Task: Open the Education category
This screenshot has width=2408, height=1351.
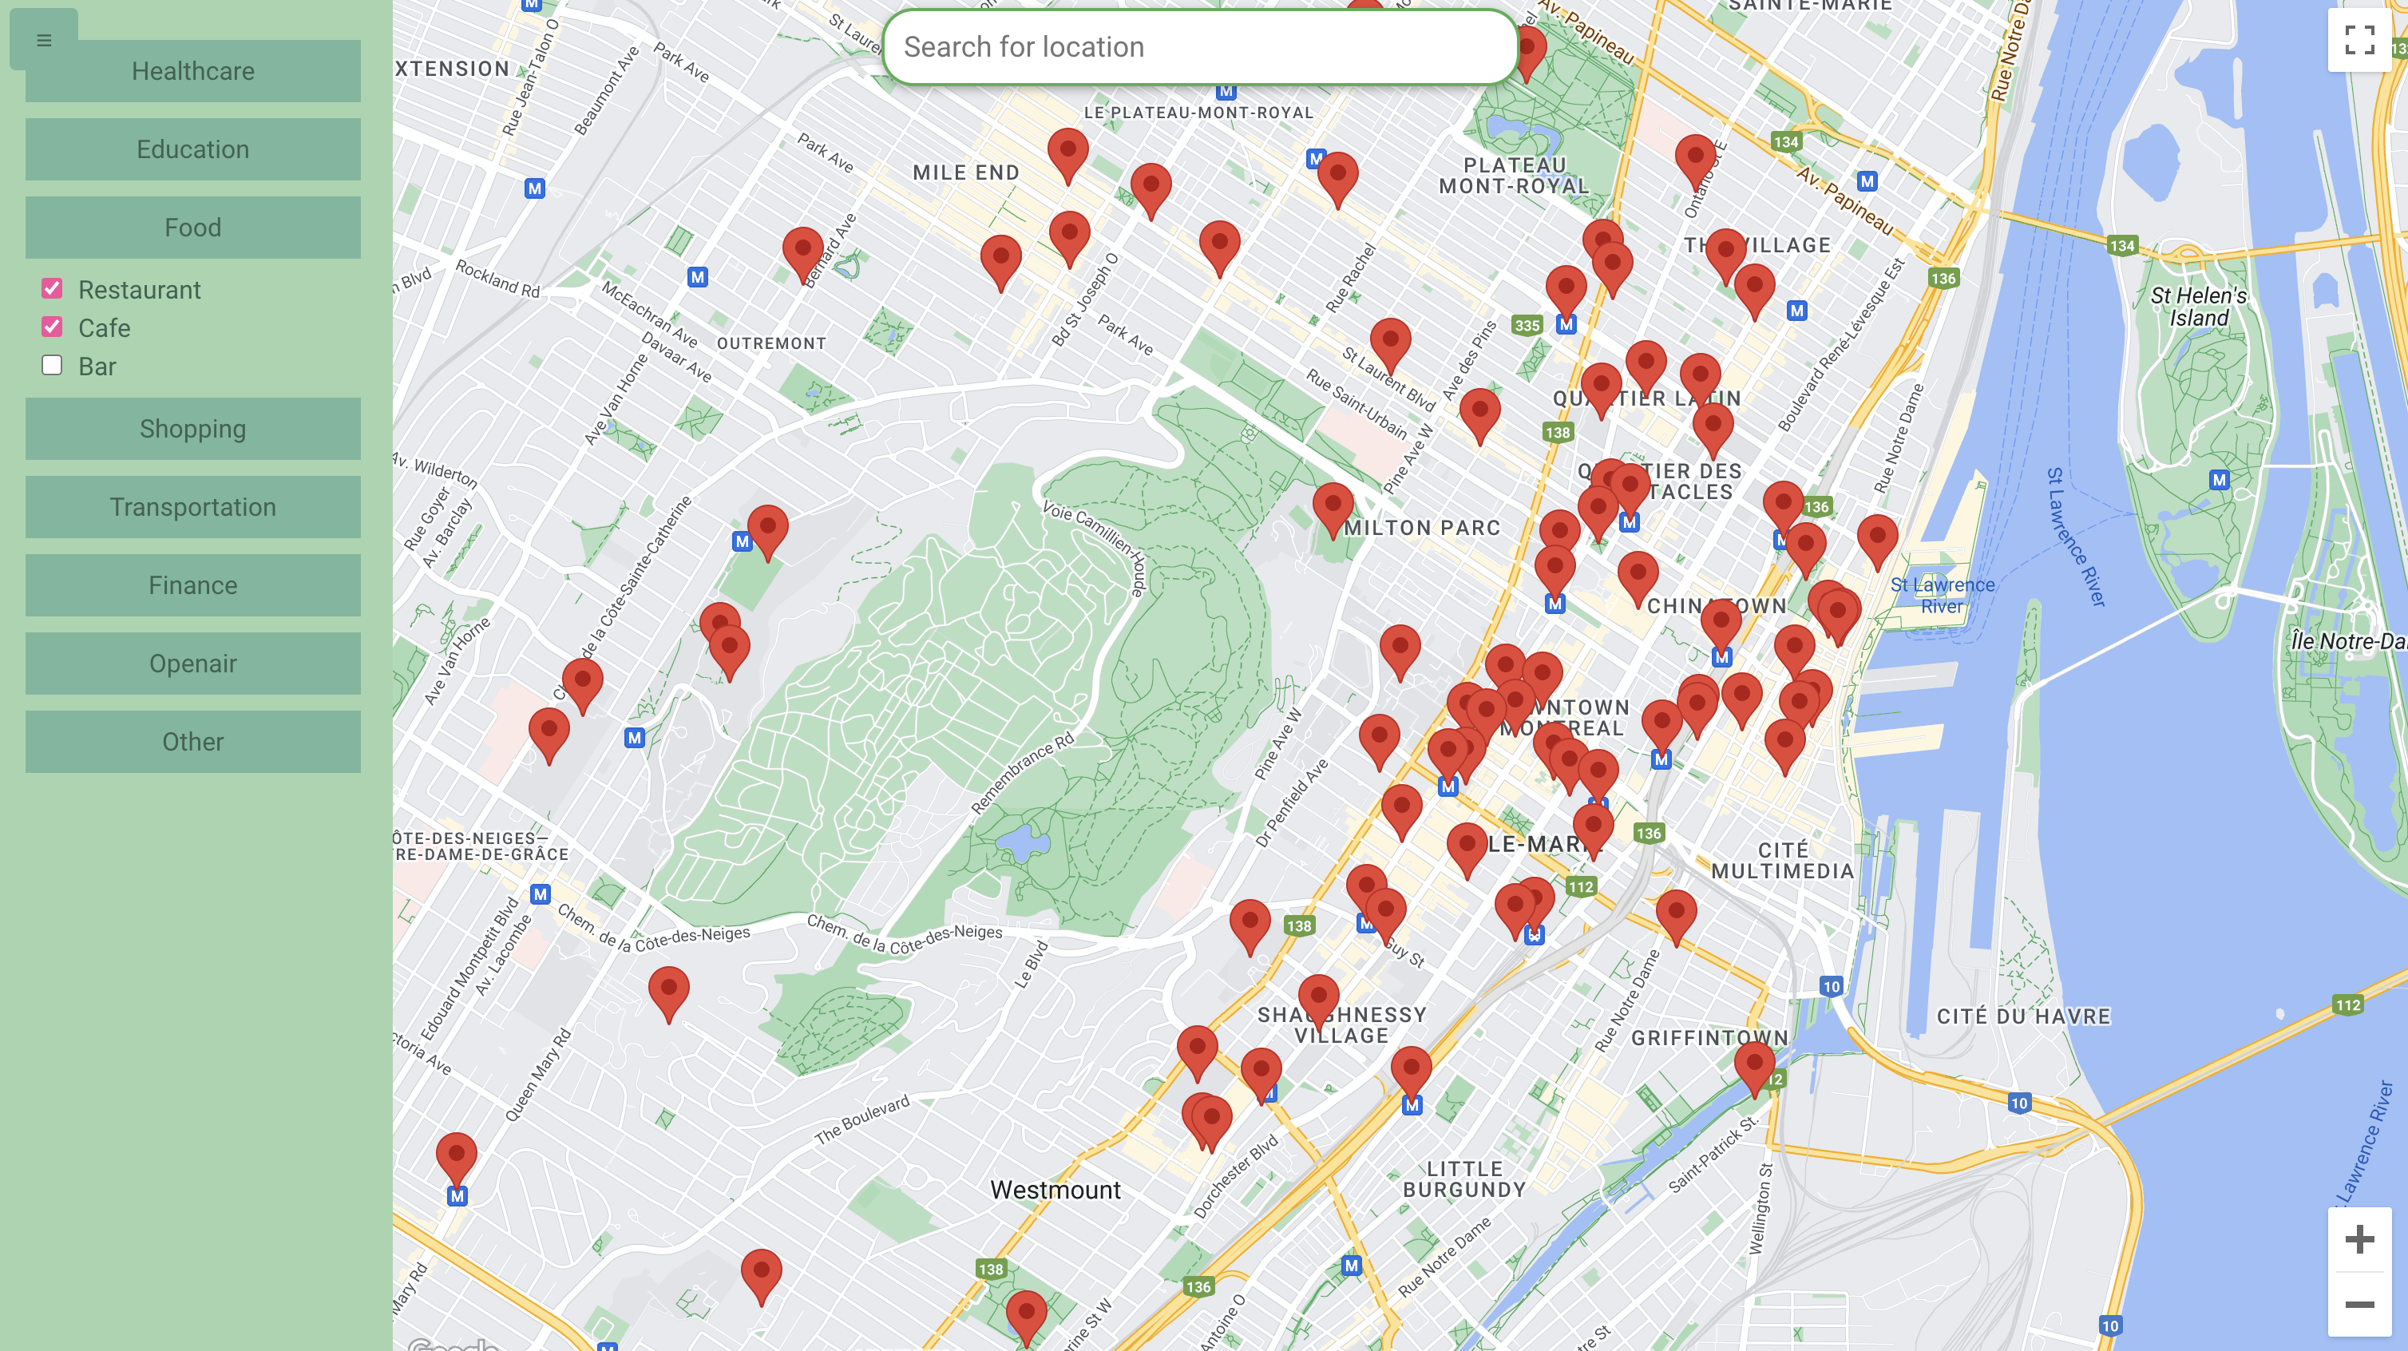Action: pos(192,149)
